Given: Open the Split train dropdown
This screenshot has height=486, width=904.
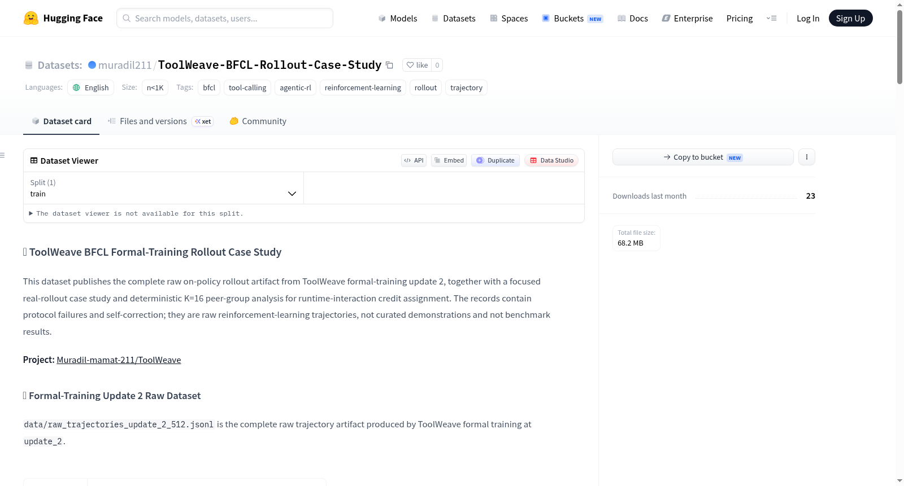Looking at the screenshot, I should click(x=163, y=188).
